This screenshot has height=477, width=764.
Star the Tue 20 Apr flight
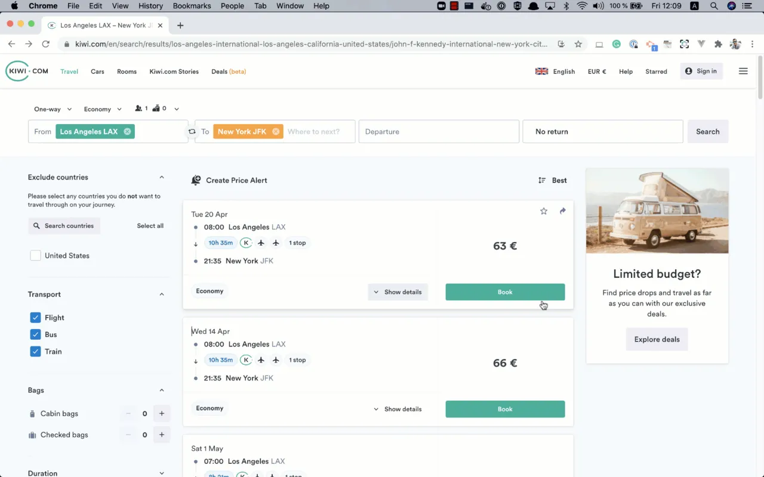544,211
